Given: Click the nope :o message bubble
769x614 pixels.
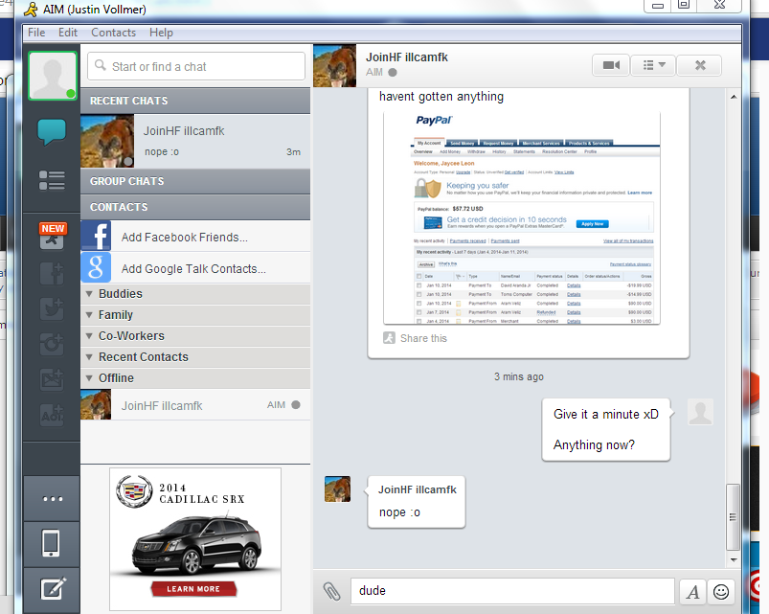Looking at the screenshot, I should [416, 502].
